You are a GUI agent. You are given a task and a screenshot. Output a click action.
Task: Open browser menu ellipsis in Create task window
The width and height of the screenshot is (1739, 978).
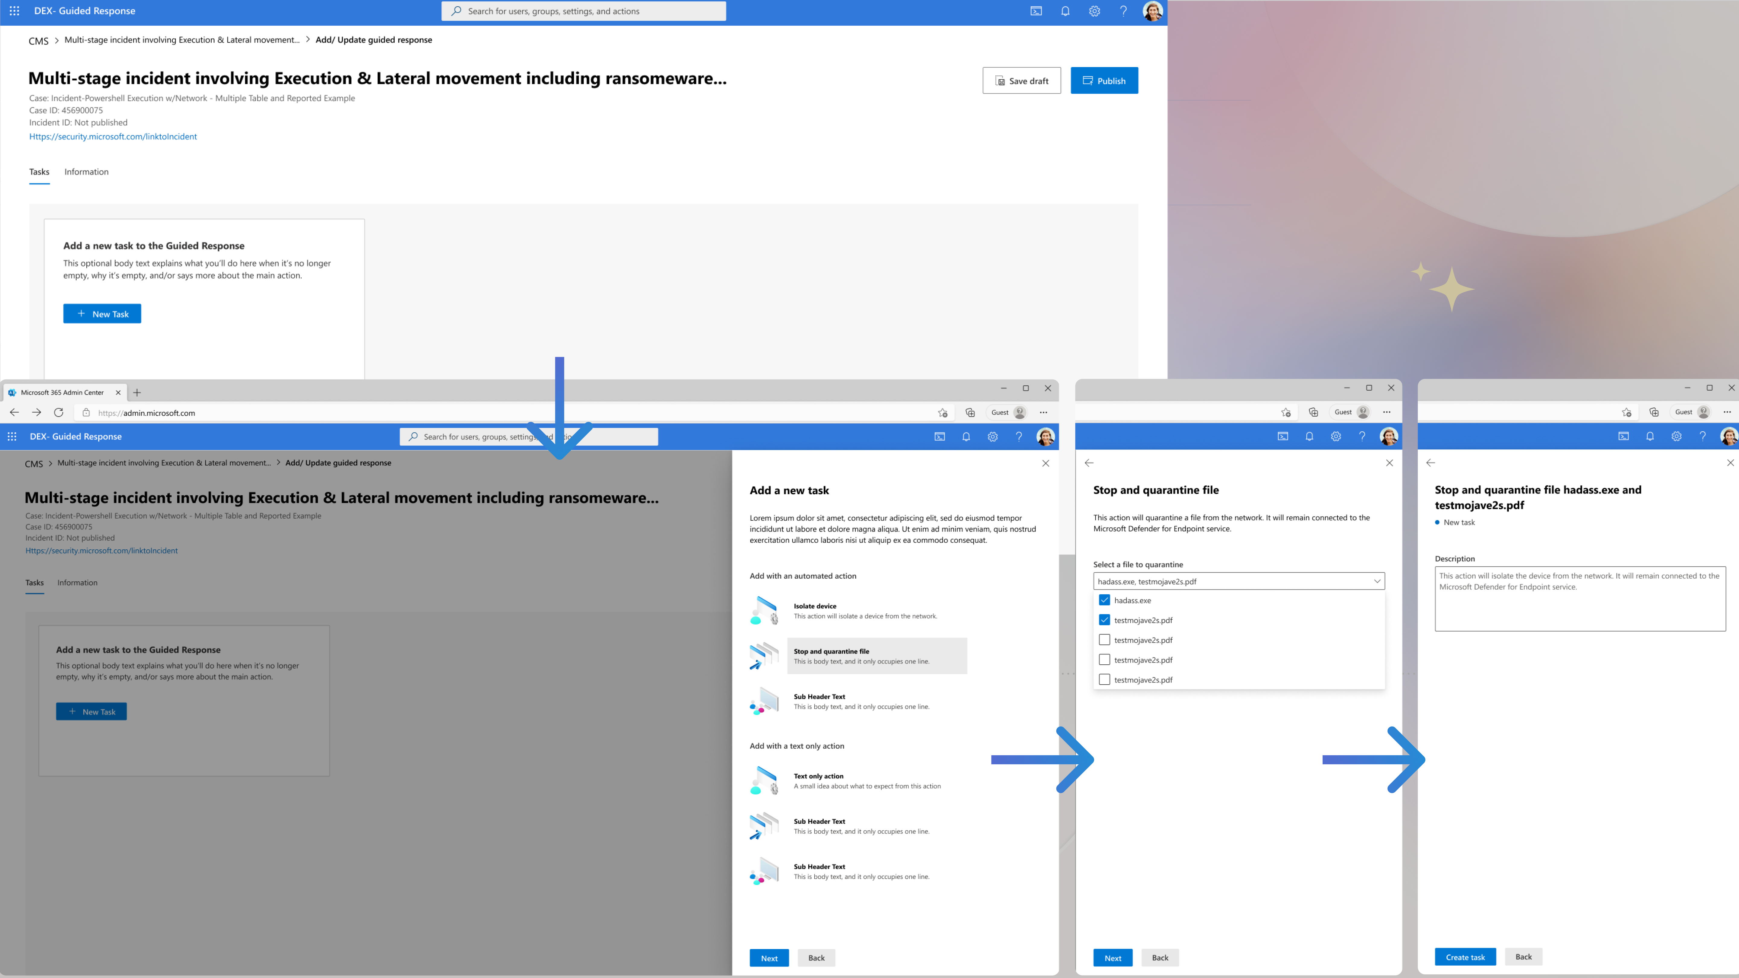[x=1727, y=412]
